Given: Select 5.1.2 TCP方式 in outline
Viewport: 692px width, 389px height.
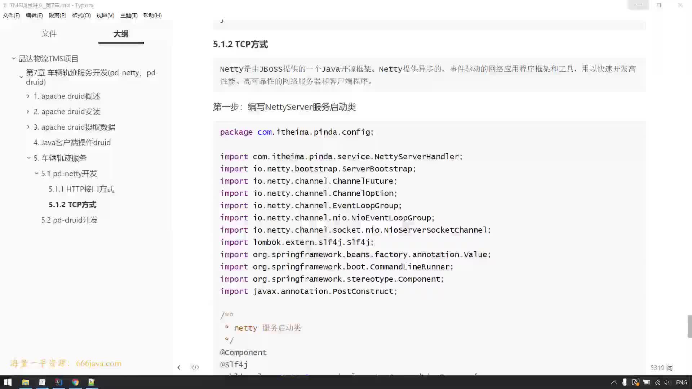Looking at the screenshot, I should [72, 205].
